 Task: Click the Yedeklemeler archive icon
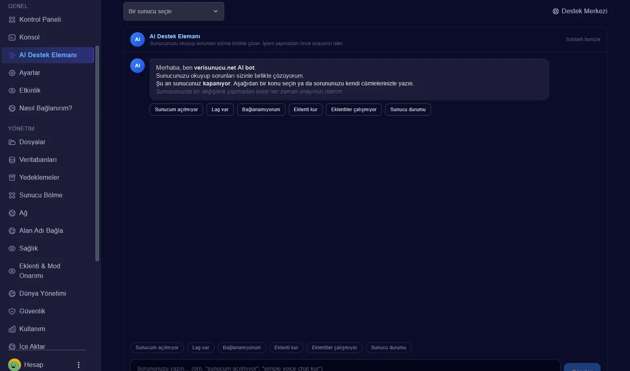tap(12, 178)
